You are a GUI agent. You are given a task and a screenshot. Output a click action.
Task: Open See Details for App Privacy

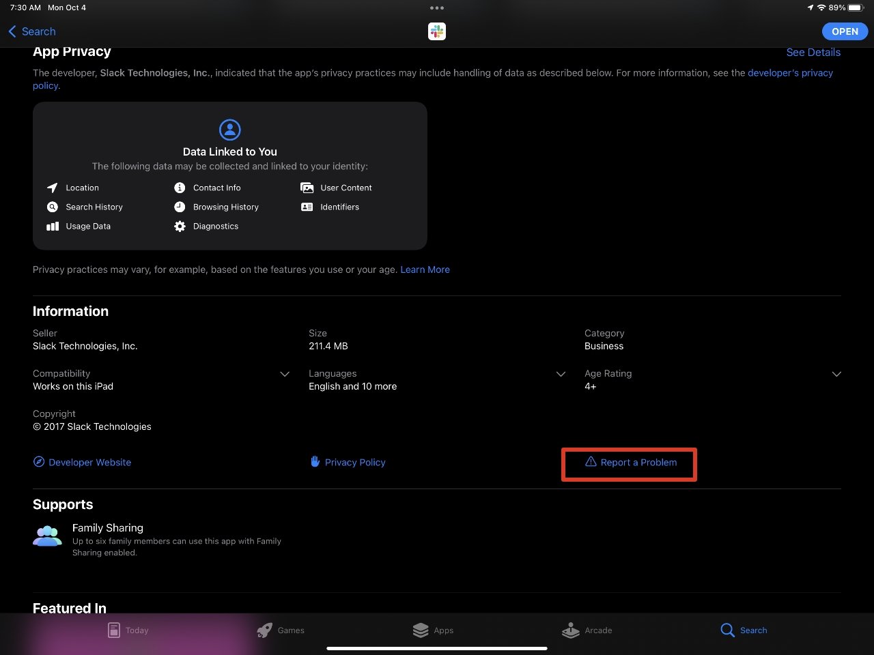(813, 53)
